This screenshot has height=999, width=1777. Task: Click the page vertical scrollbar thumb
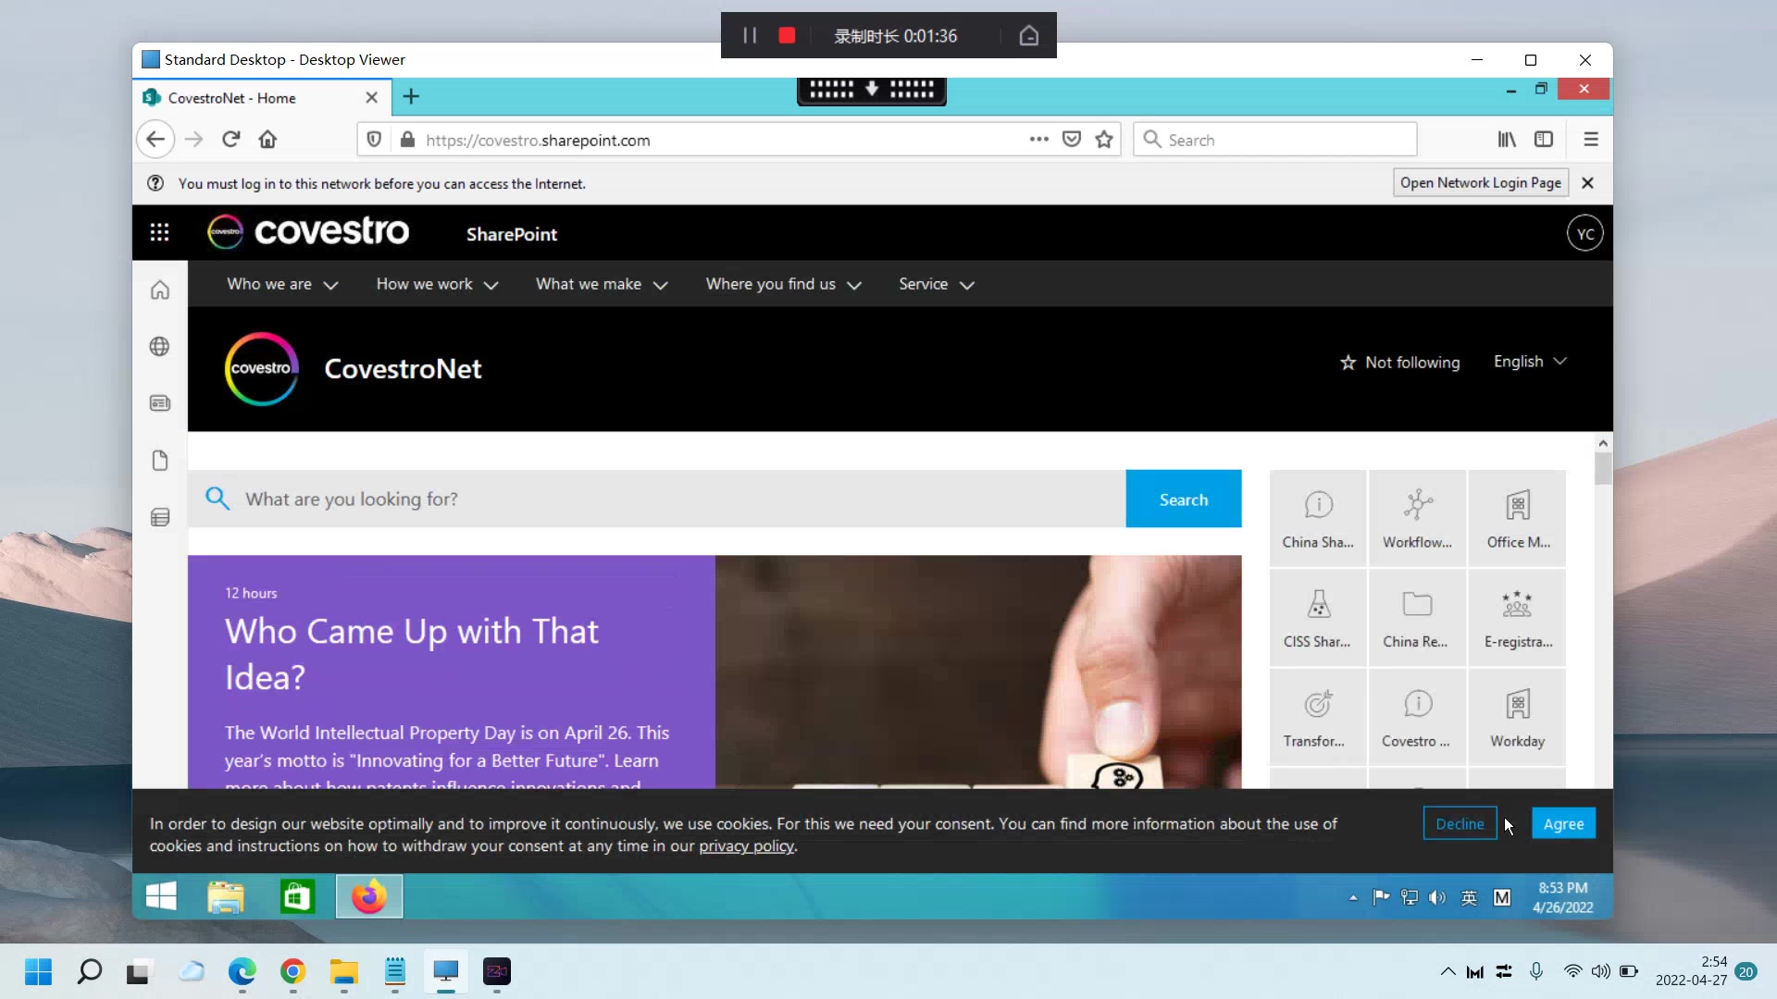pos(1603,468)
